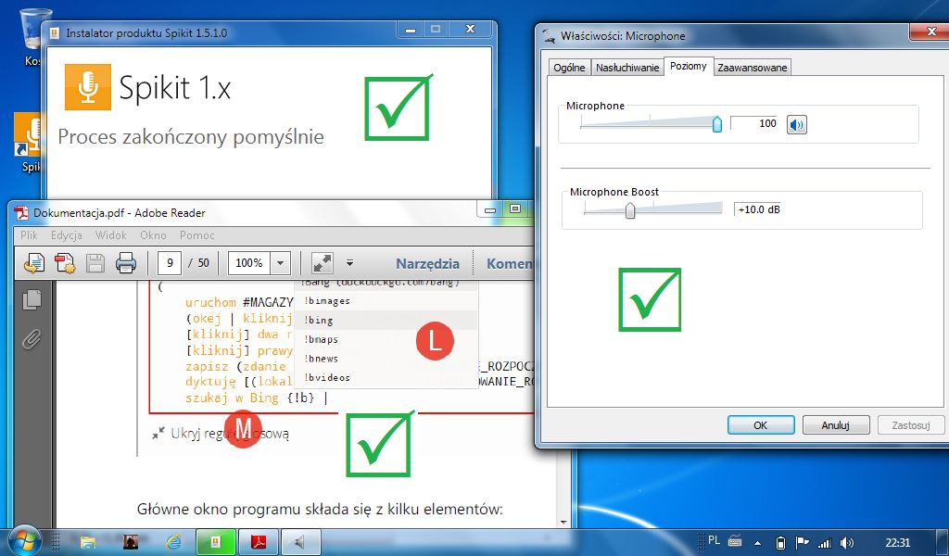
Task: Click the !bmaps suggestion in the document
Action: (x=321, y=339)
